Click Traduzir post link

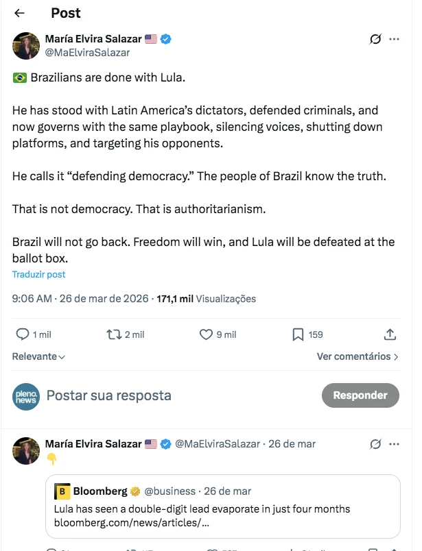[38, 274]
